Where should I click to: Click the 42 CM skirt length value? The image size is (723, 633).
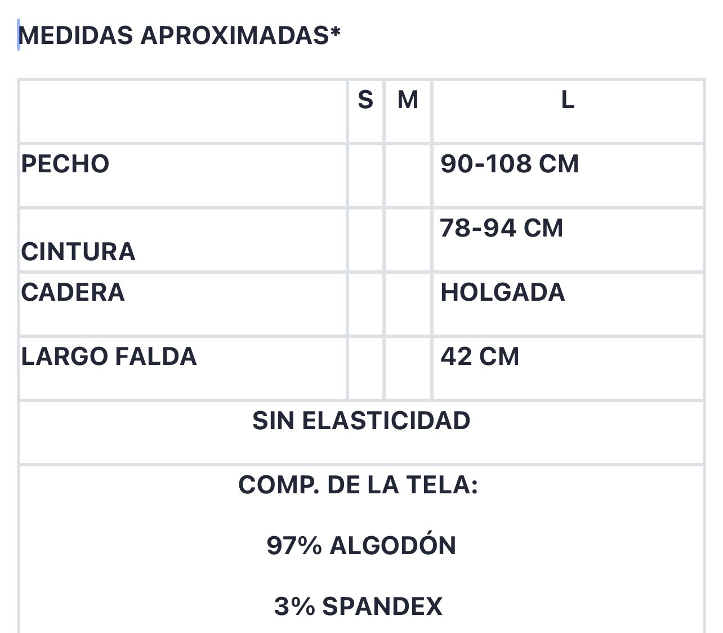480,356
